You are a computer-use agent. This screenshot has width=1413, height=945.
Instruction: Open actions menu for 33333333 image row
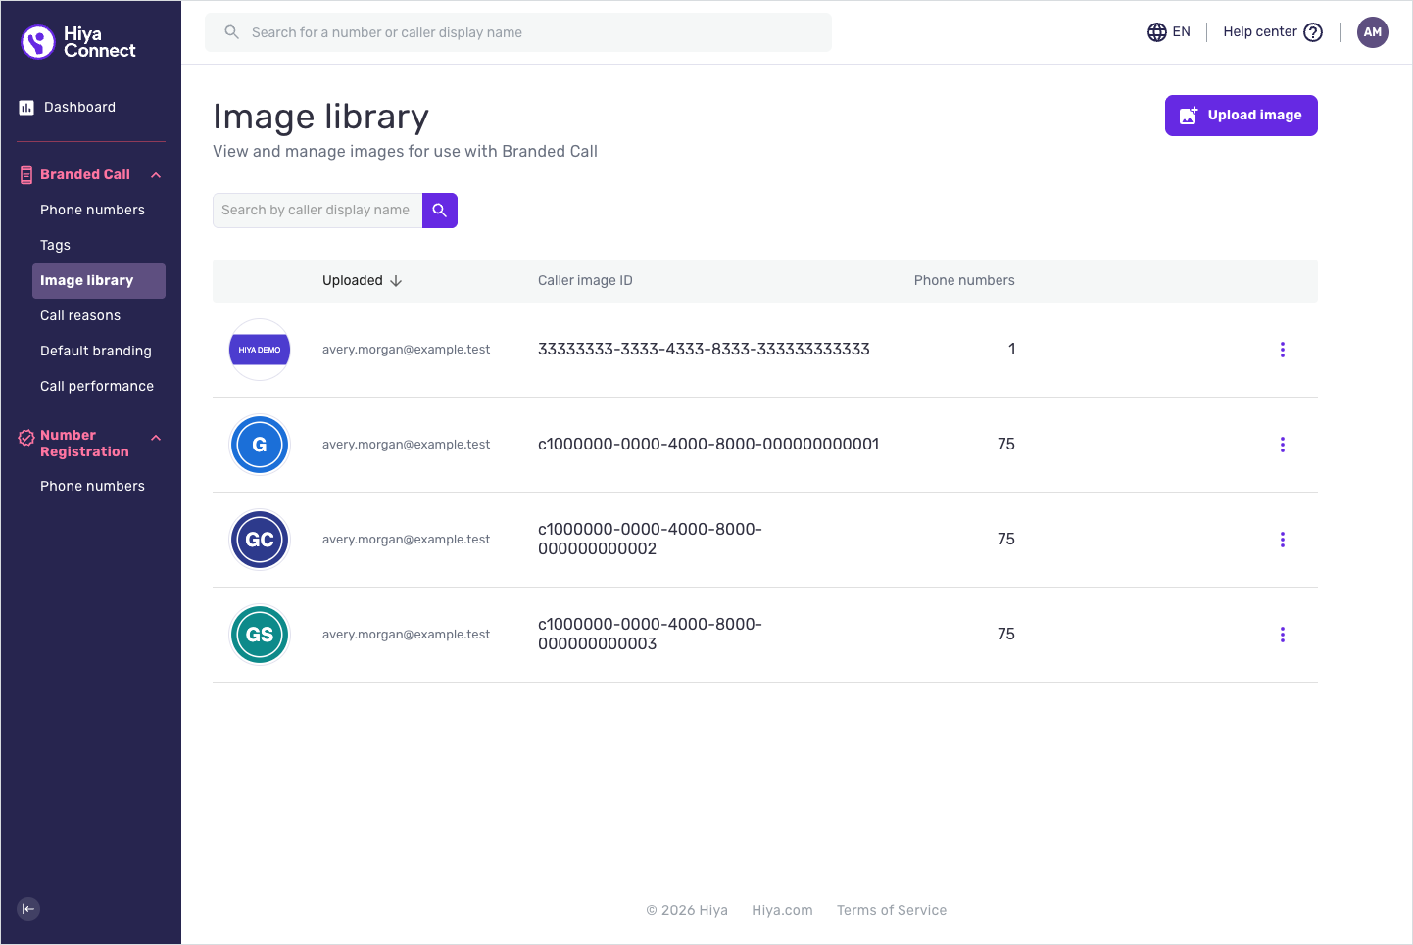pyautogui.click(x=1283, y=350)
